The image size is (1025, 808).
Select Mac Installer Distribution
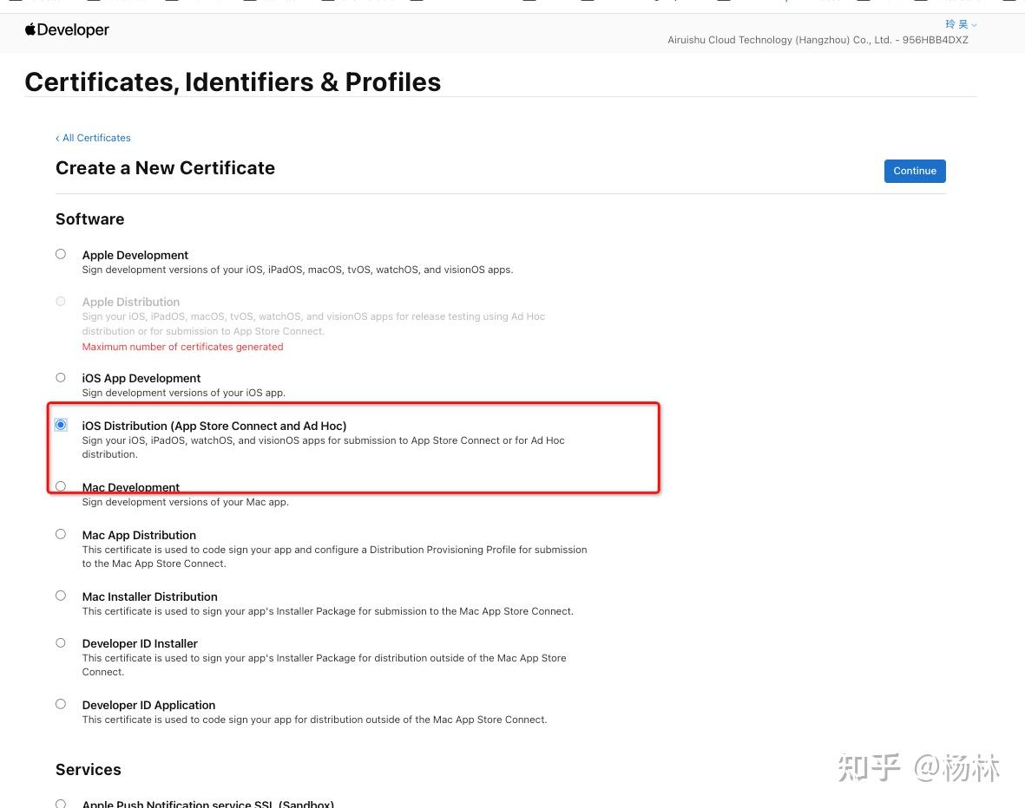tap(60, 595)
